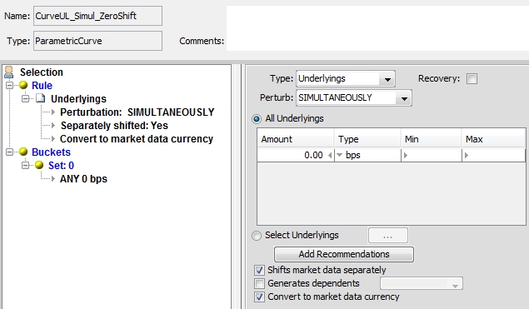
Task: Click the Max column header
Action: 493,139
